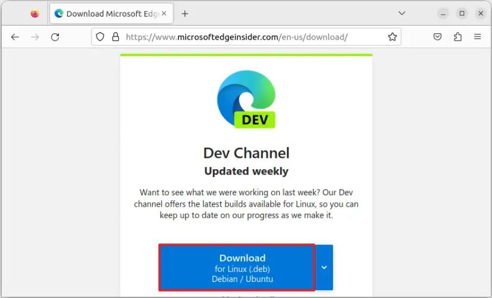View site security via the padlock icon
Viewport: 492px width, 298px height.
tap(115, 37)
